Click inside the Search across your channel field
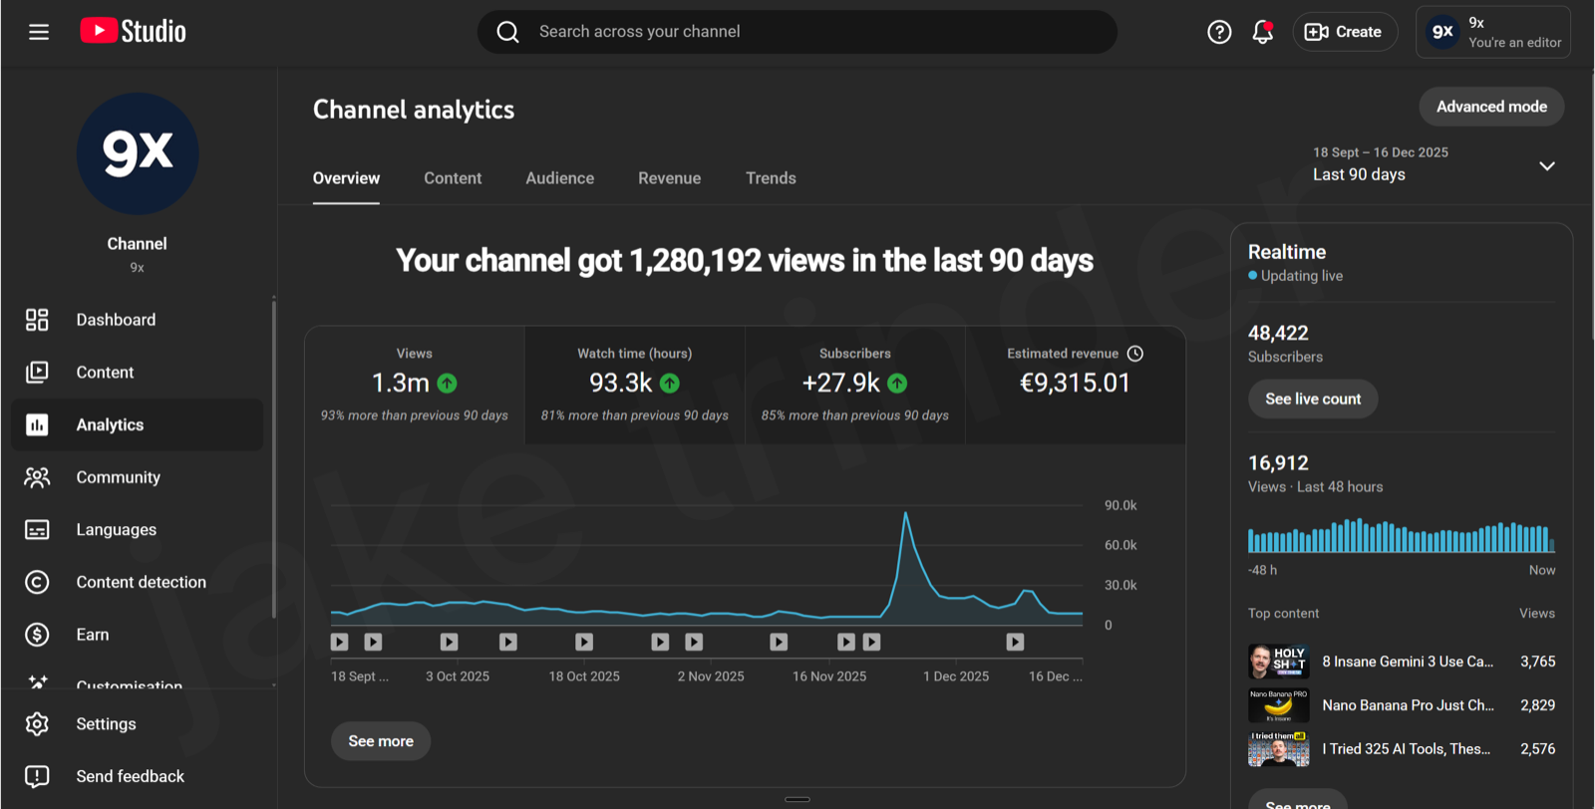This screenshot has height=809, width=1595. (x=797, y=32)
